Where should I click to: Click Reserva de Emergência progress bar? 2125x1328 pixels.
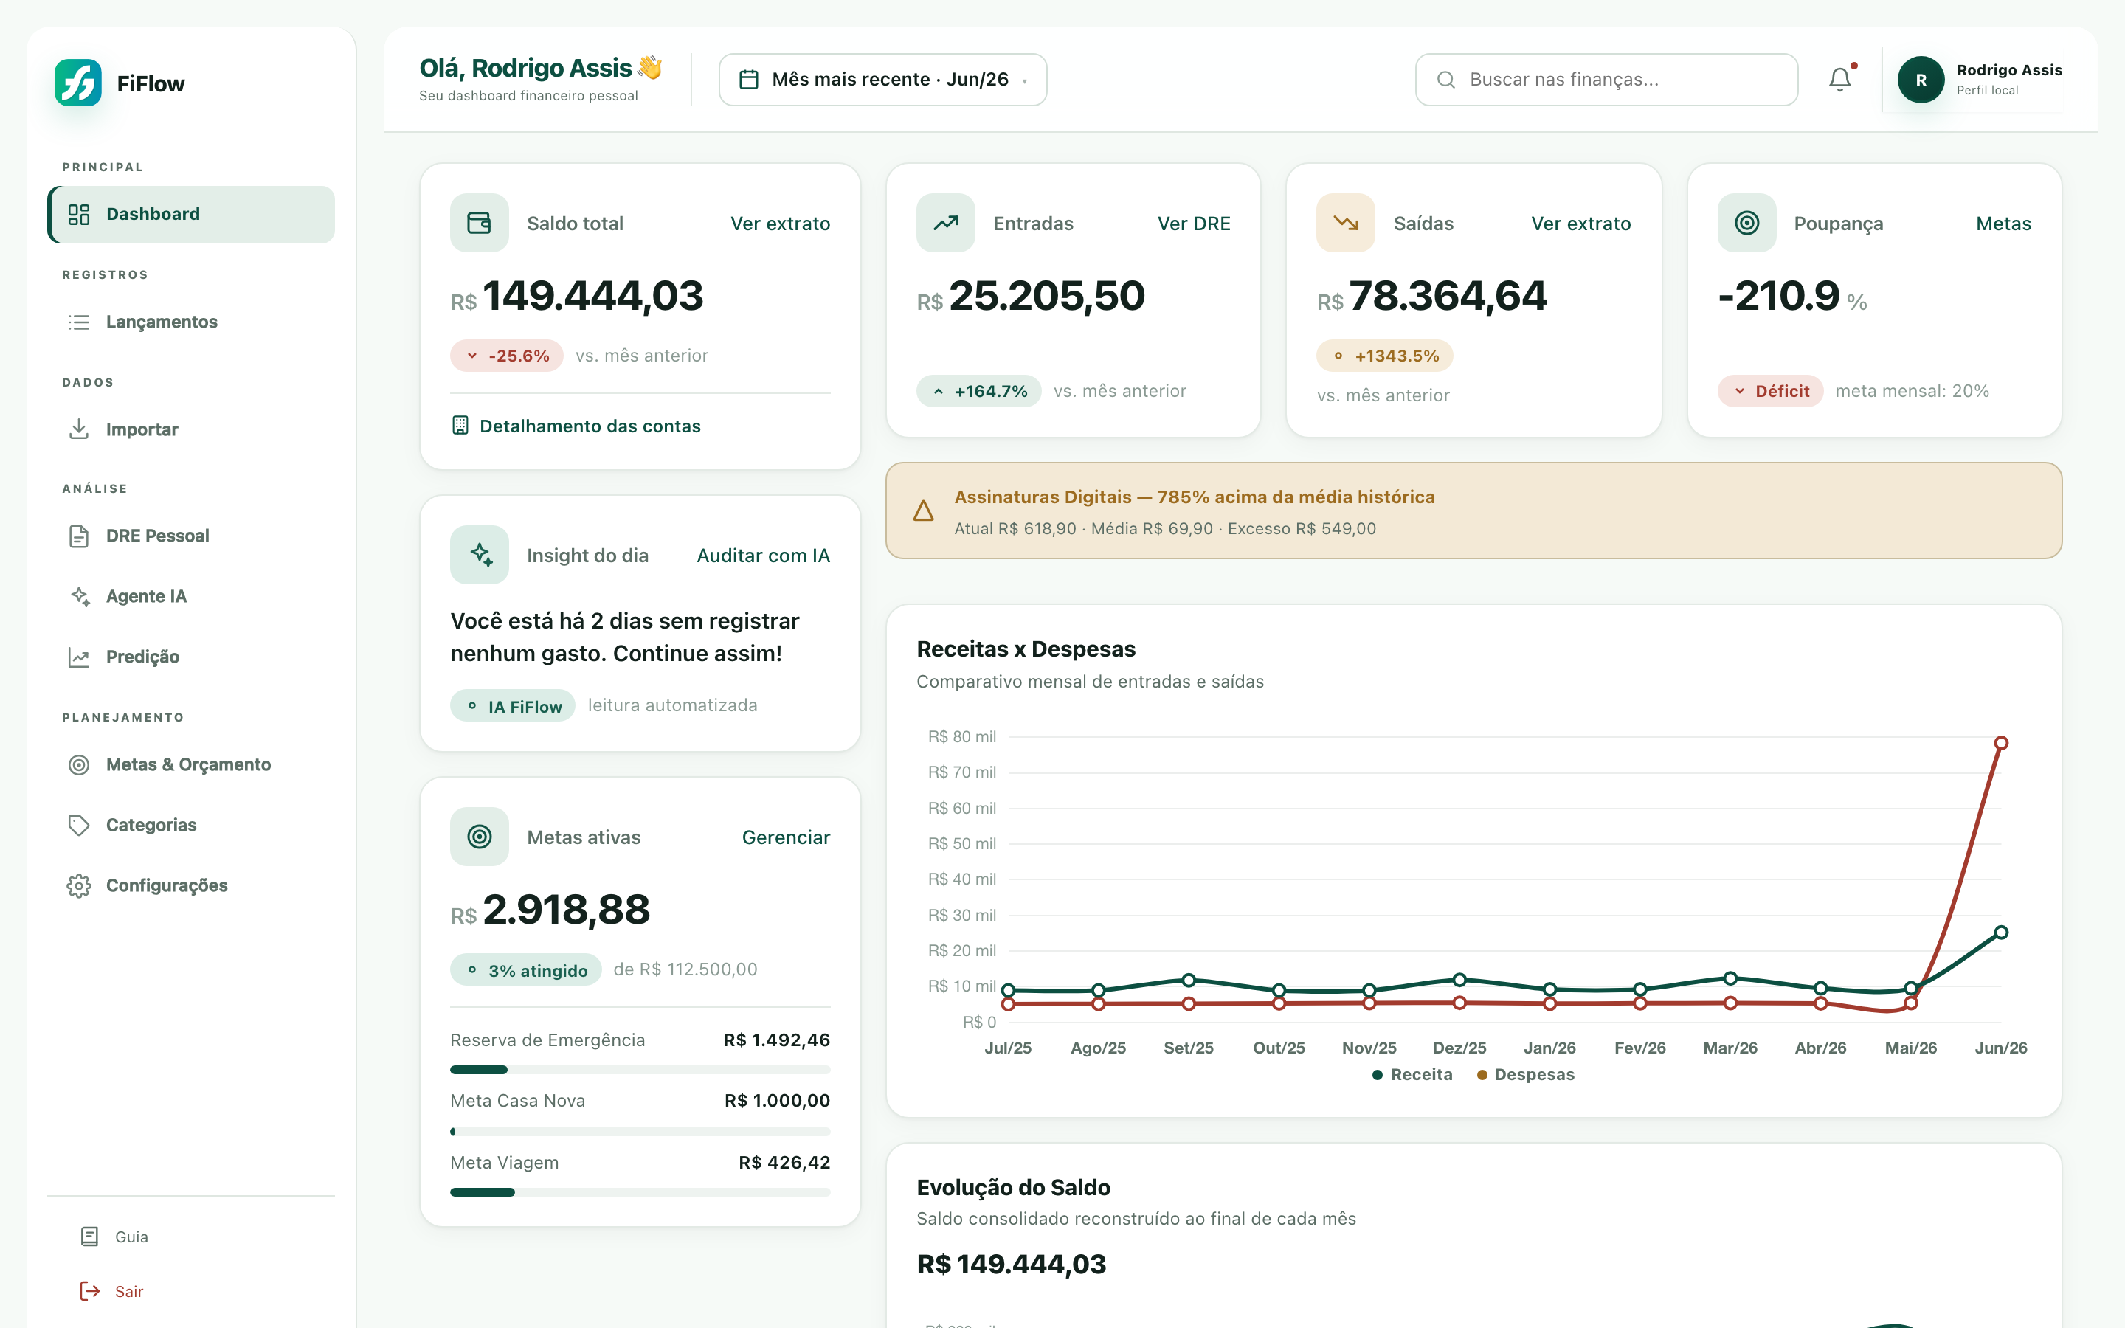pyautogui.click(x=640, y=1070)
